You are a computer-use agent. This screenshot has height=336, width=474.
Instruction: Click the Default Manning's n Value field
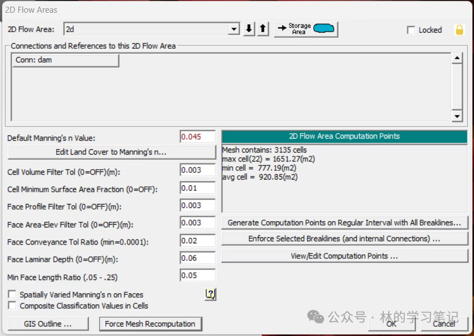click(197, 136)
